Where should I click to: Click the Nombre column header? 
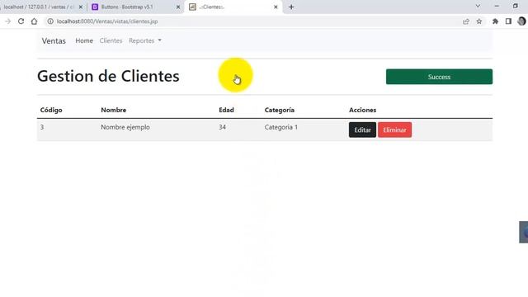pyautogui.click(x=114, y=110)
